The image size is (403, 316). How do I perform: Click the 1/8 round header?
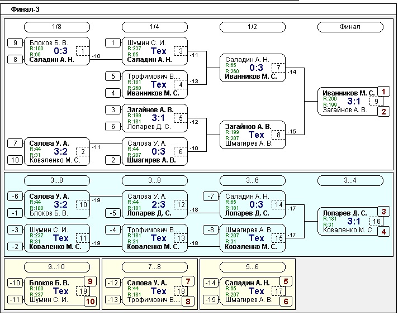click(56, 27)
